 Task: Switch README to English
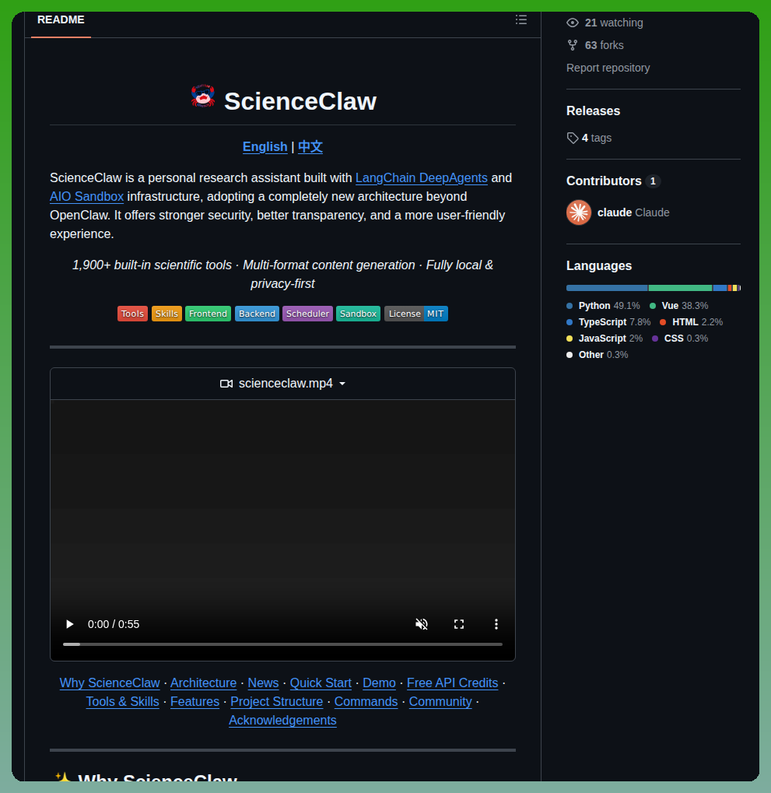click(265, 146)
